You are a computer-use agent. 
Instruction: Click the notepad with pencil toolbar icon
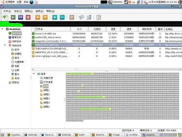(x=98, y=17)
